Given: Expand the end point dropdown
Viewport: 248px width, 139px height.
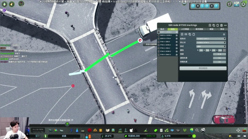Looking at the screenshot, I should tap(211, 42).
